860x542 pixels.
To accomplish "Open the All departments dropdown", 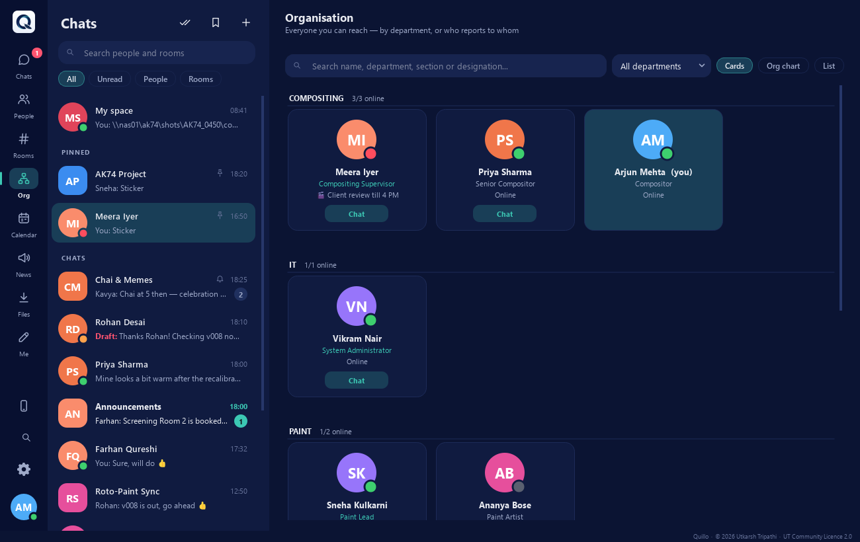I will point(662,65).
